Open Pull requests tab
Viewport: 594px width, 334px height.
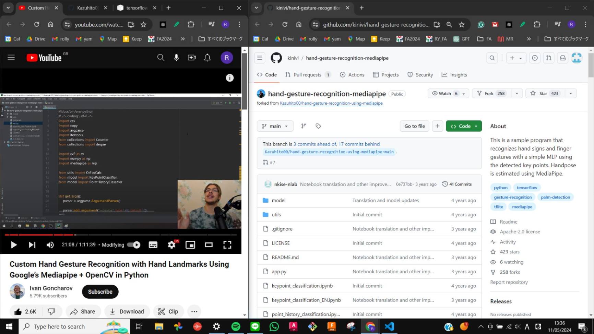[308, 75]
